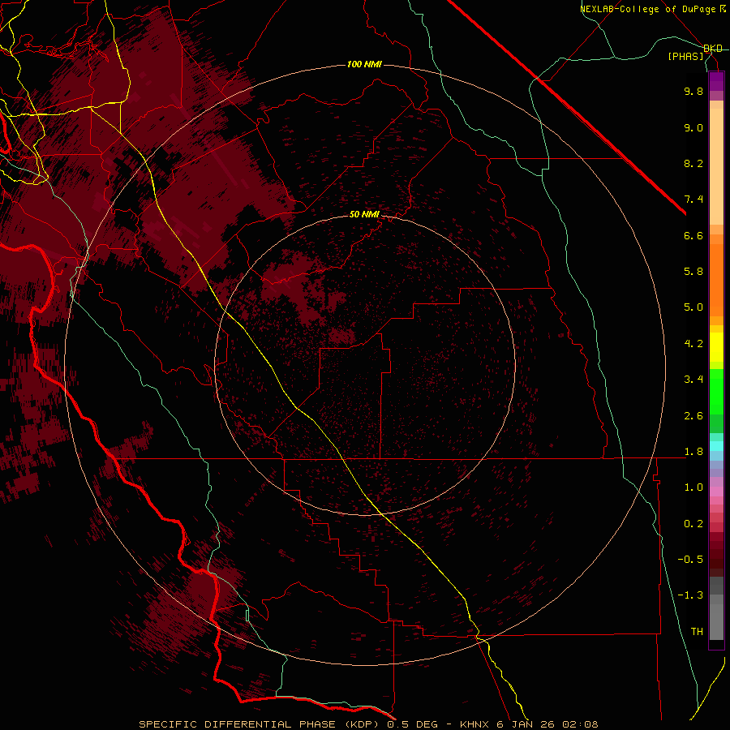The height and width of the screenshot is (730, 730).
Task: Click the 5.8 scale value
Action: [693, 272]
